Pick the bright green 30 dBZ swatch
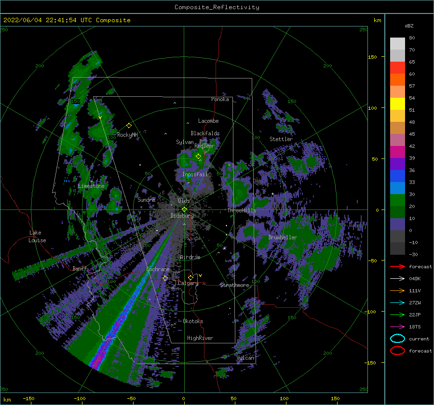 [397, 200]
